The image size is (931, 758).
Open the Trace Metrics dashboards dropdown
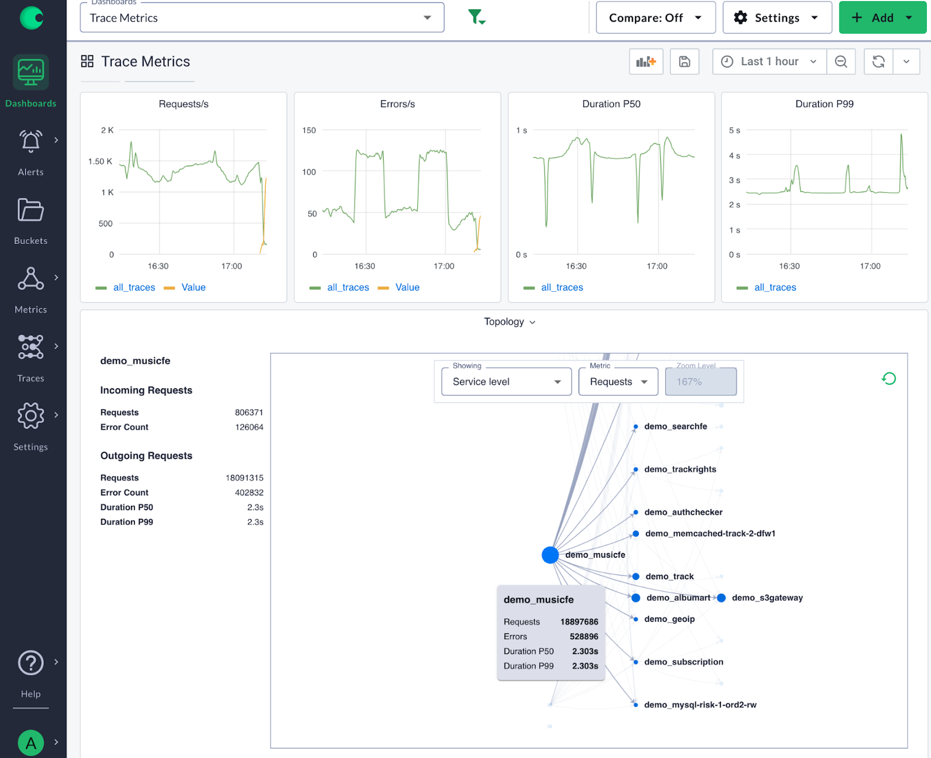(x=262, y=17)
